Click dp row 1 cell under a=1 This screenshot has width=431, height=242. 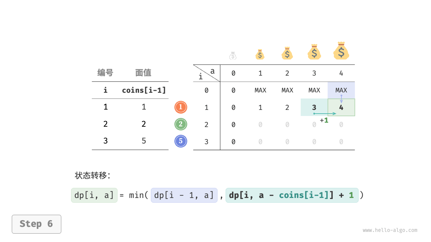260,108
